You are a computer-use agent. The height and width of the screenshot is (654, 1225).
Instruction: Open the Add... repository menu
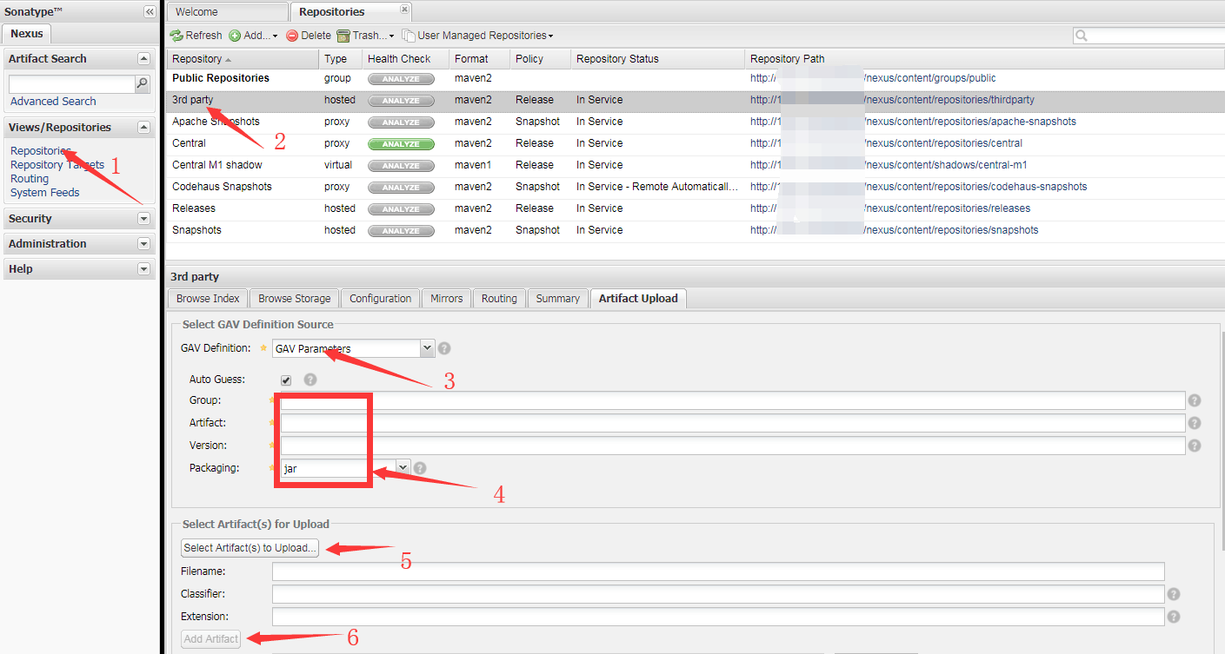click(253, 36)
